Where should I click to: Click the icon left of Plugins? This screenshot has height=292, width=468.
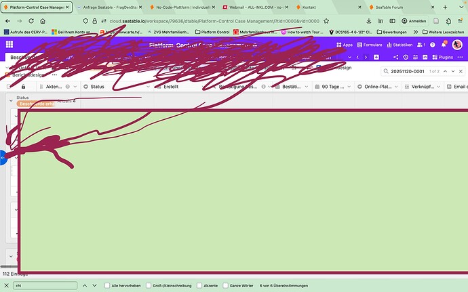425,57
